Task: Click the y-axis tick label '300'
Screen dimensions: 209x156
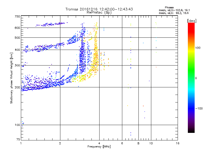Action: pyautogui.click(x=17, y=65)
